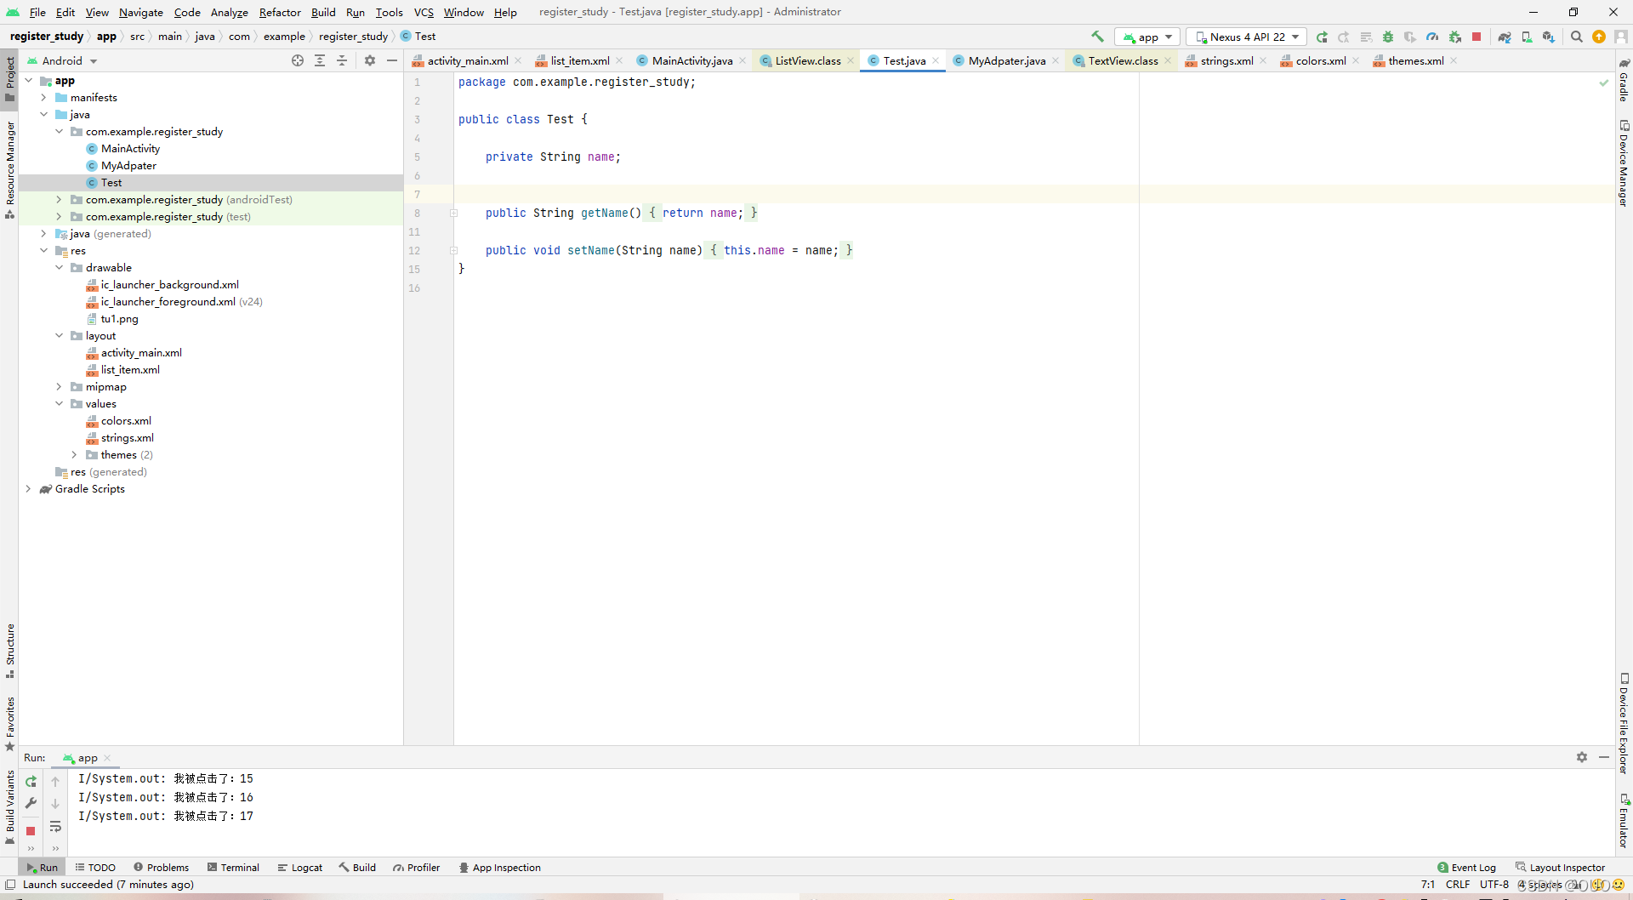Click Collapse All in Project panel
1633x900 pixels.
(x=342, y=60)
